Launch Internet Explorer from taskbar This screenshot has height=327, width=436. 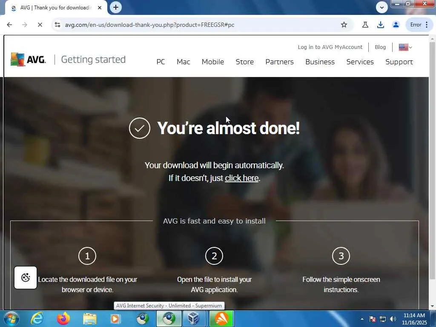[x=37, y=318]
